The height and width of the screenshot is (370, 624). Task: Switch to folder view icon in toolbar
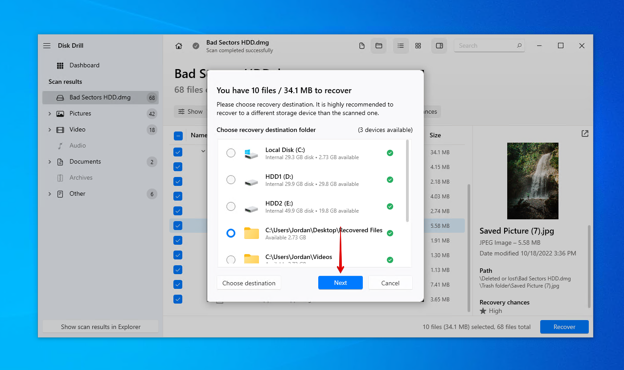(x=379, y=45)
